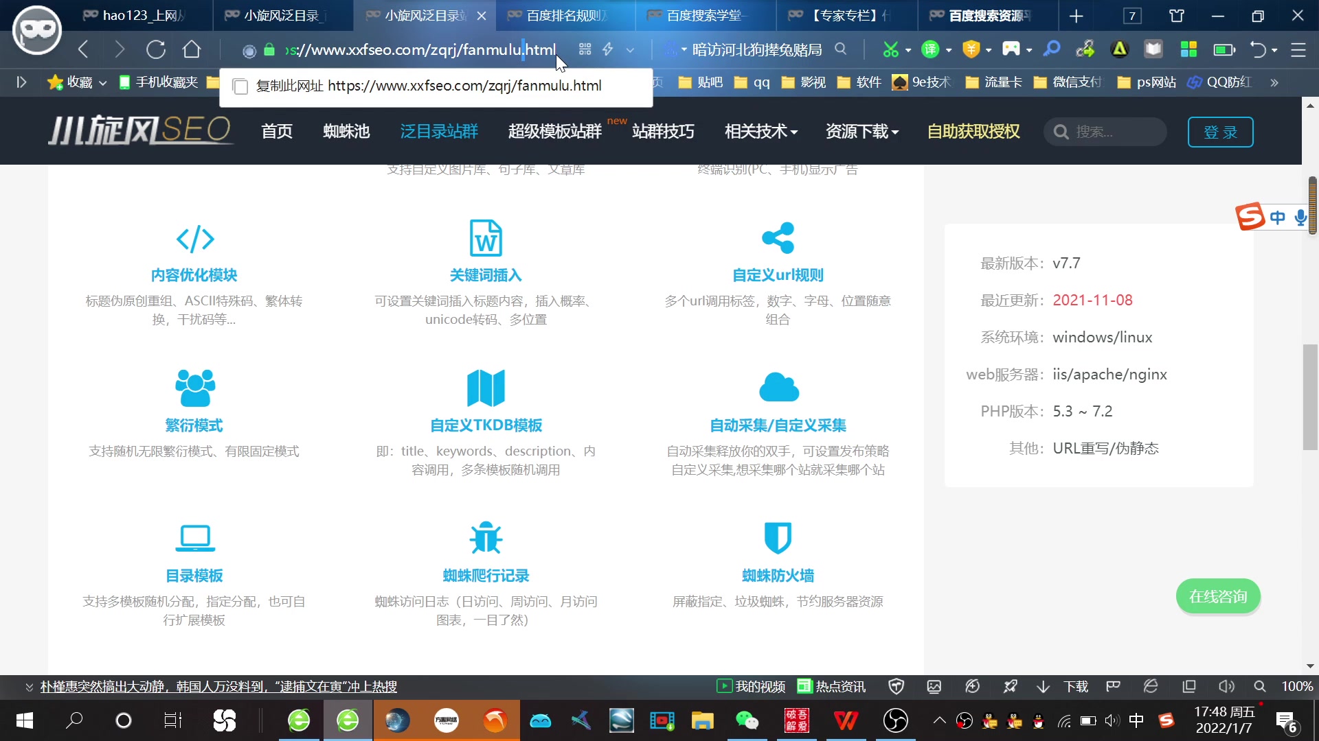Click the 内容优化模块 icon
The width and height of the screenshot is (1319, 741).
tap(195, 239)
